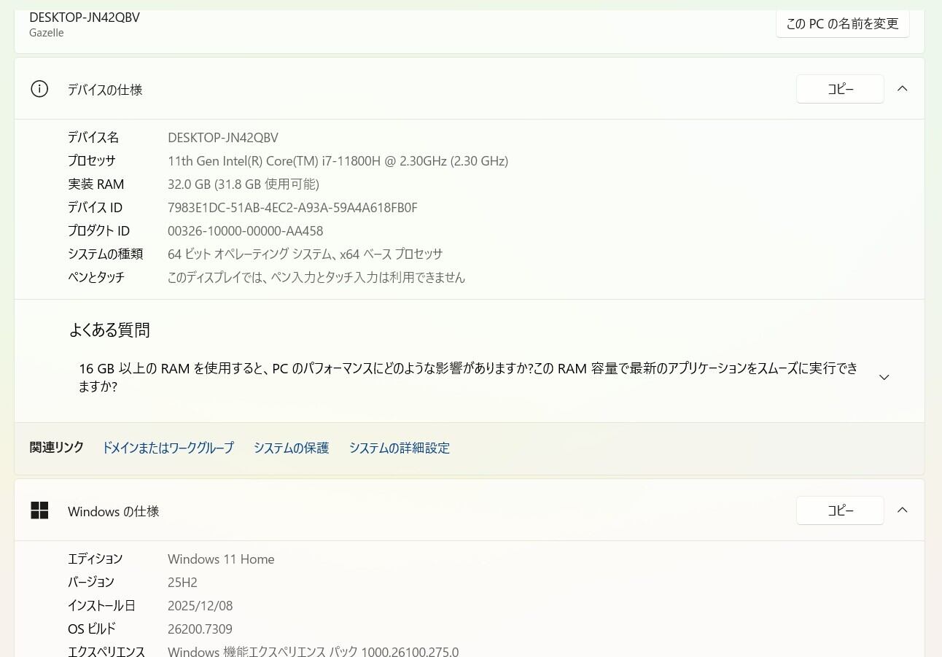Collapse the Windows の仕様 section
The width and height of the screenshot is (942, 657).
click(x=902, y=510)
